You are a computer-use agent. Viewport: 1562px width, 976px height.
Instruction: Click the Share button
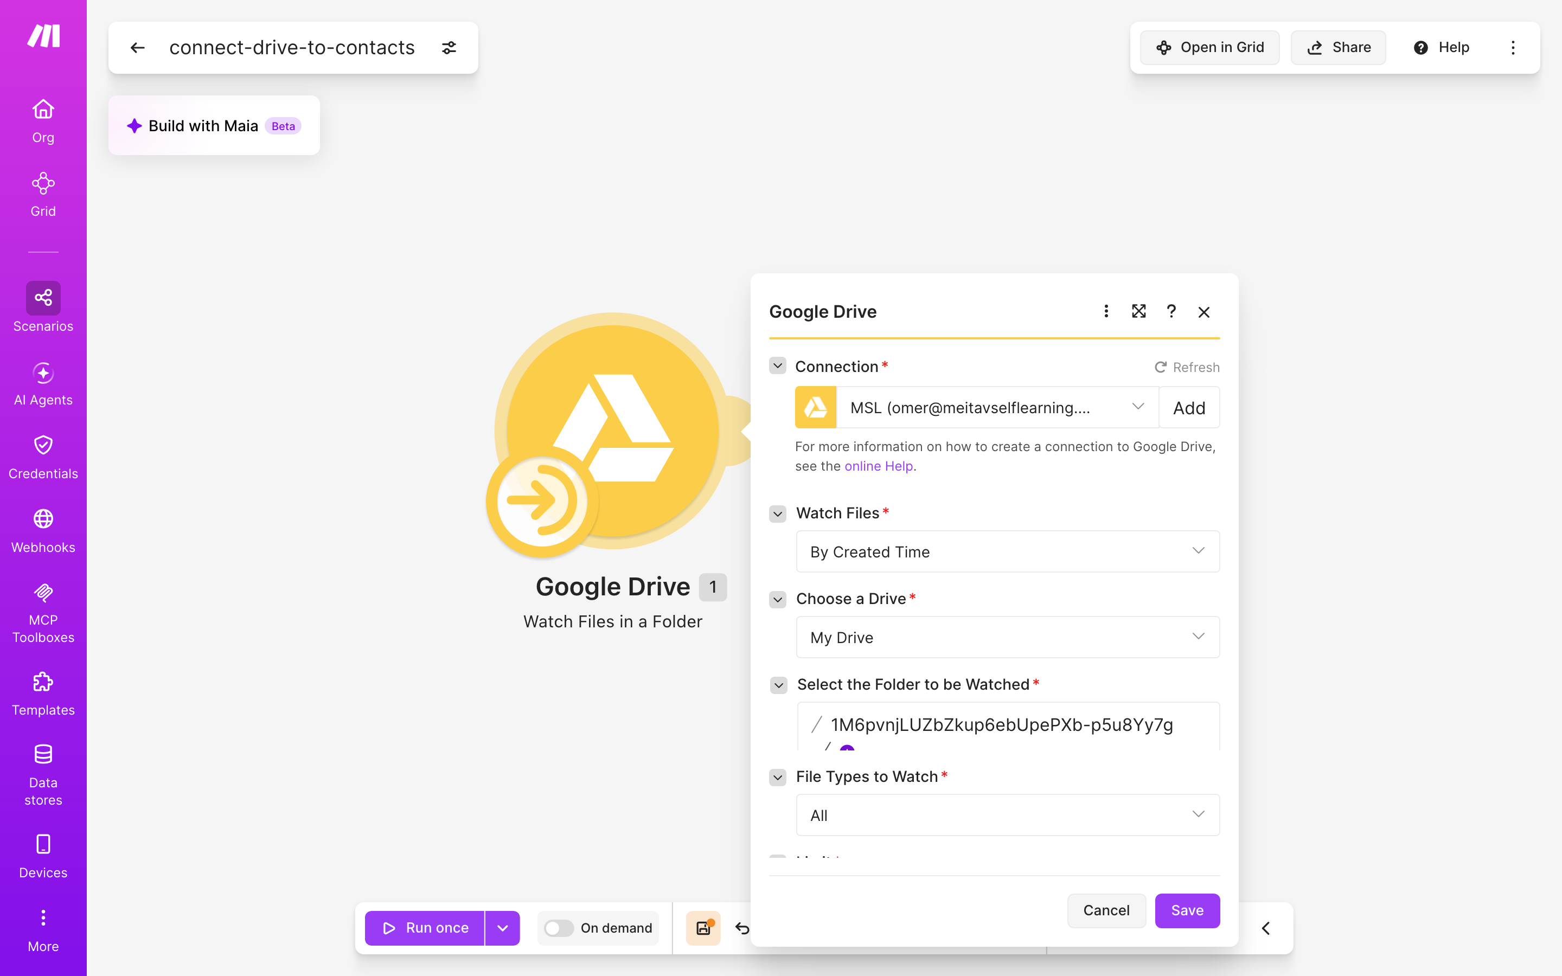pyautogui.click(x=1338, y=48)
